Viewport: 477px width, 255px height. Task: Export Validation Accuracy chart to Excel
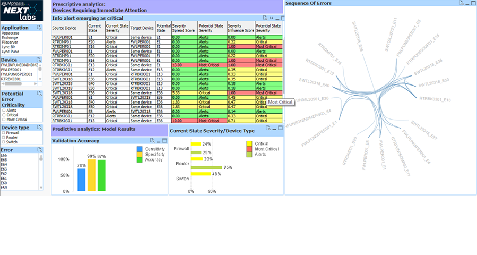point(152,140)
